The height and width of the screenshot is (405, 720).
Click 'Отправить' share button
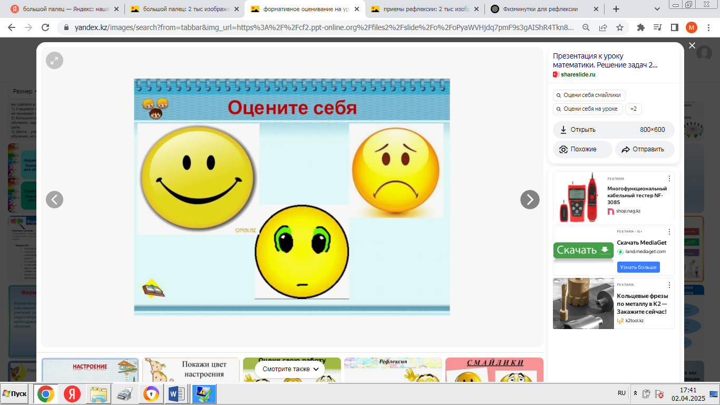(645, 149)
